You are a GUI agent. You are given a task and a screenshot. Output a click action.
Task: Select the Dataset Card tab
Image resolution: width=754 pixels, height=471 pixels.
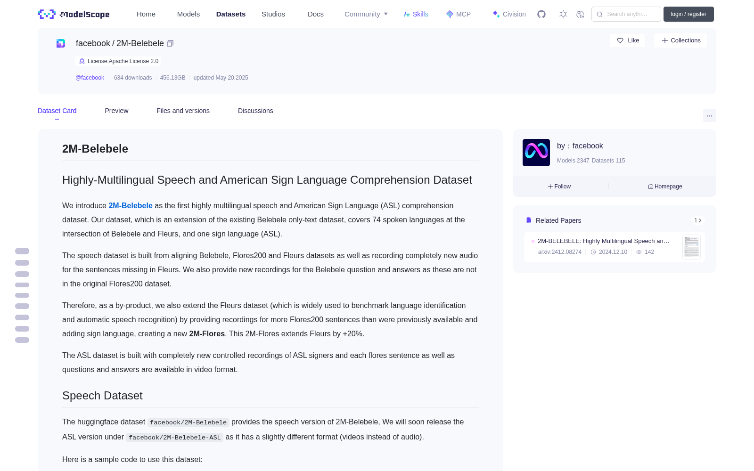[57, 111]
